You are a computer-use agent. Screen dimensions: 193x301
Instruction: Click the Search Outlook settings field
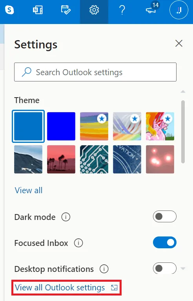pos(95,72)
